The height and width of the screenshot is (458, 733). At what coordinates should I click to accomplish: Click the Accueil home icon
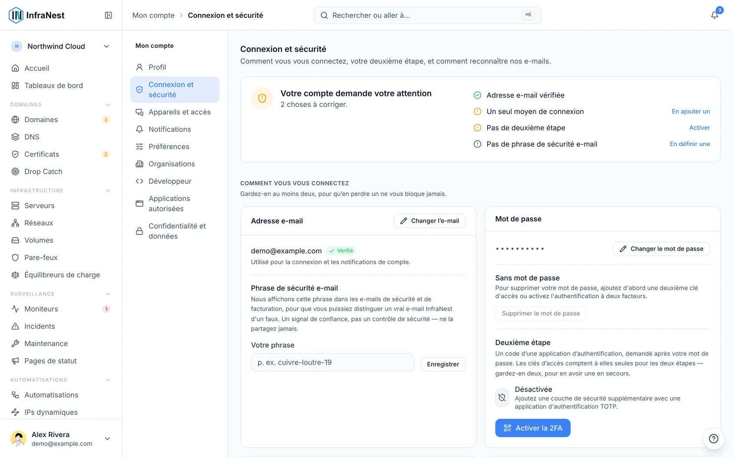click(15, 68)
